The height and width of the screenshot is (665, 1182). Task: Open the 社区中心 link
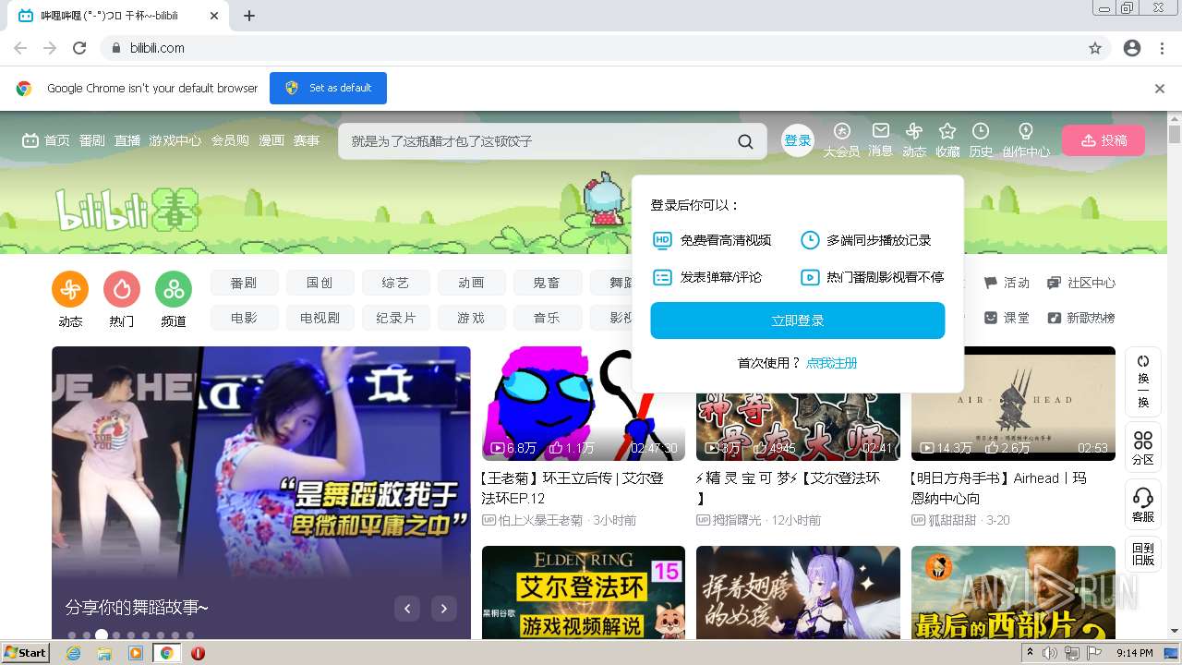pyautogui.click(x=1081, y=283)
